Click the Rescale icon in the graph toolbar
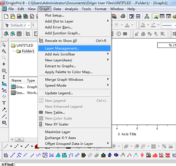Viewport: 176px width, 166px height. pos(28,34)
